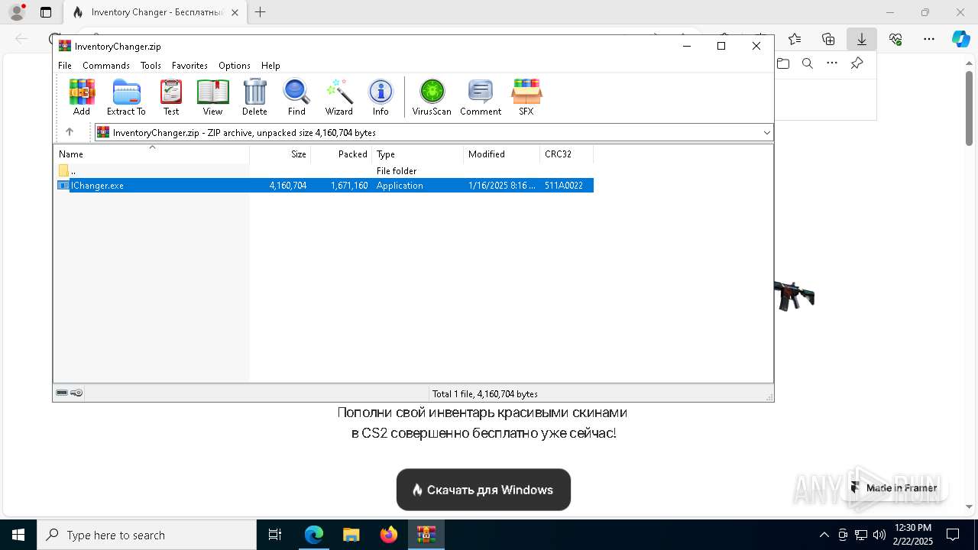Open the Options menu
The image size is (978, 550).
[235, 66]
